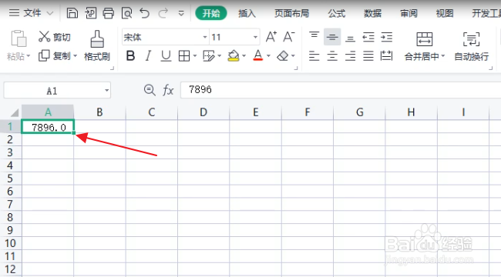Click the Undo arrow
501x277 pixels.
[x=145, y=13]
